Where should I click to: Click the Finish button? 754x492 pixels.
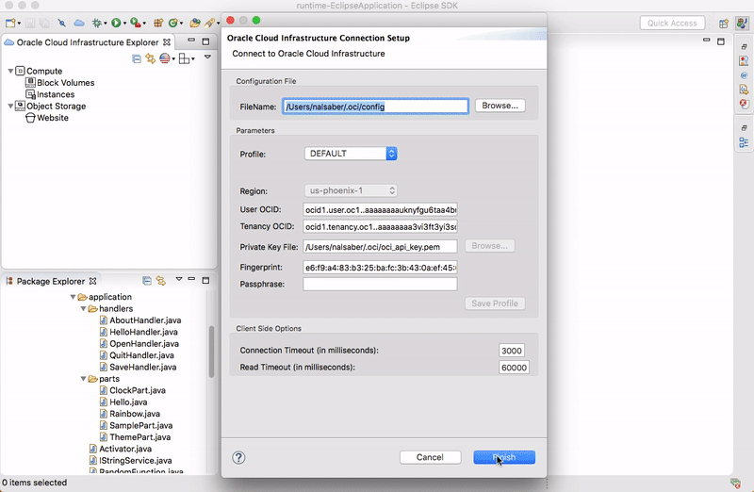coord(504,457)
